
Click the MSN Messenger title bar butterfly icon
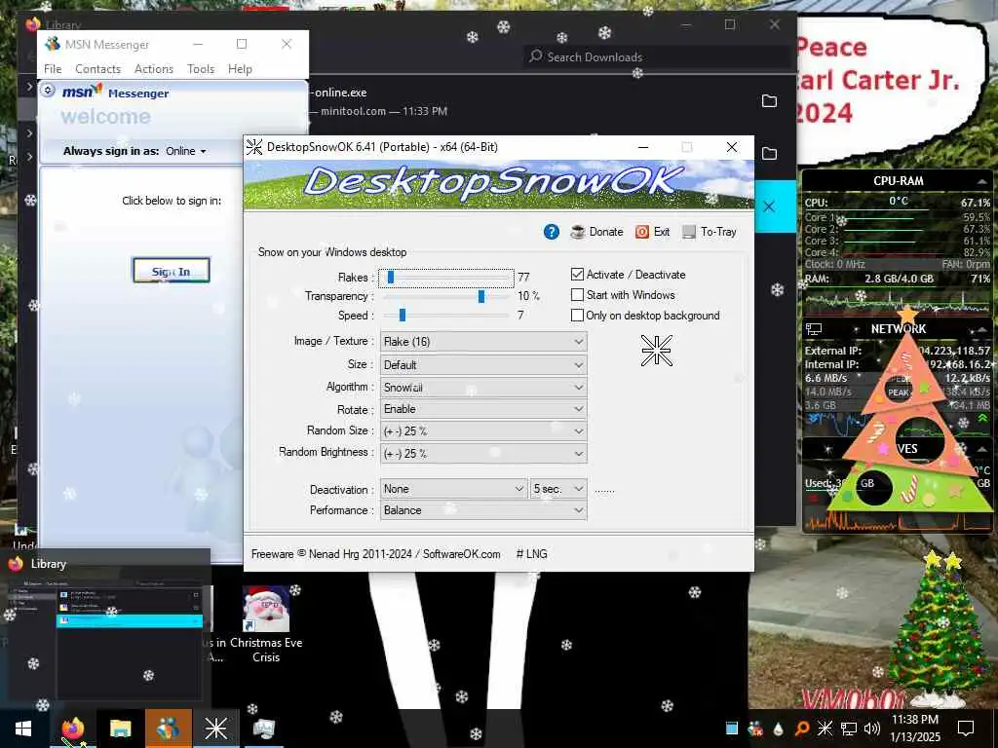pyautogui.click(x=53, y=44)
